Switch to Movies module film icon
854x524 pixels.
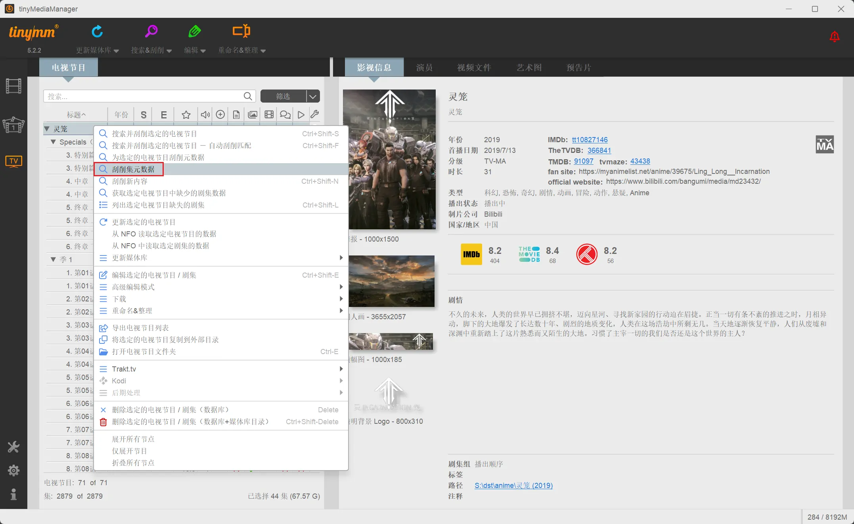point(13,86)
